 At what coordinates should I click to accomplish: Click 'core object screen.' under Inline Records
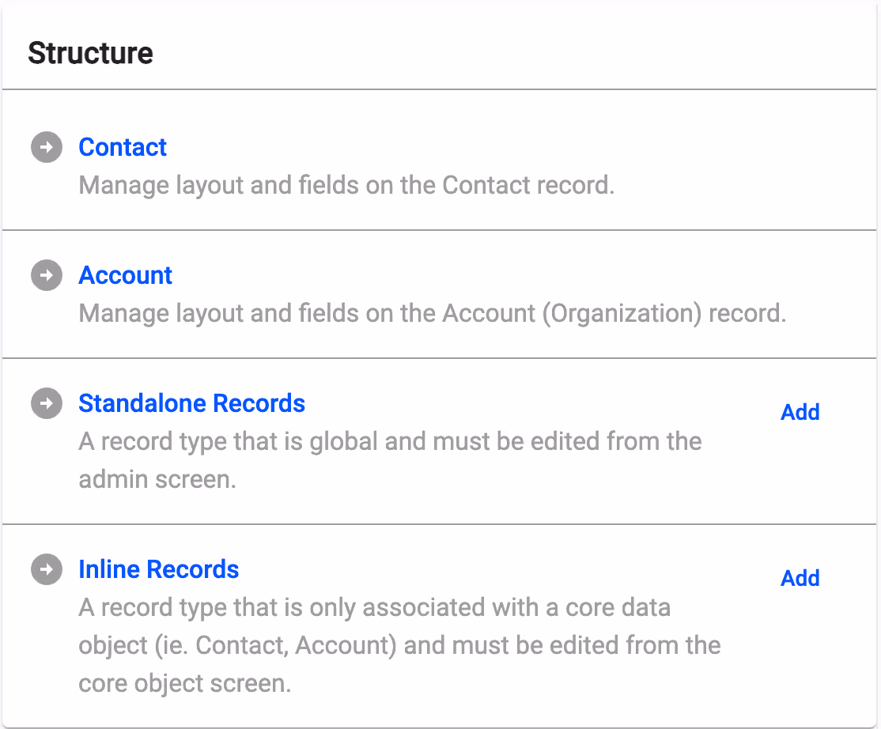coord(185,682)
